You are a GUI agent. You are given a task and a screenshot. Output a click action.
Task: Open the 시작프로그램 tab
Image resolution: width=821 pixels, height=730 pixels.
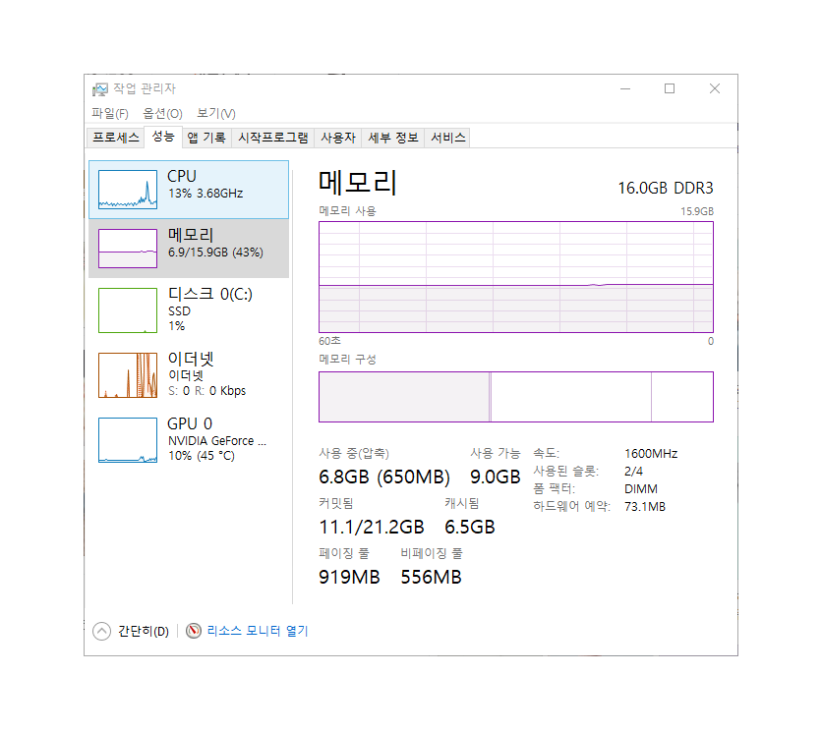pyautogui.click(x=273, y=138)
